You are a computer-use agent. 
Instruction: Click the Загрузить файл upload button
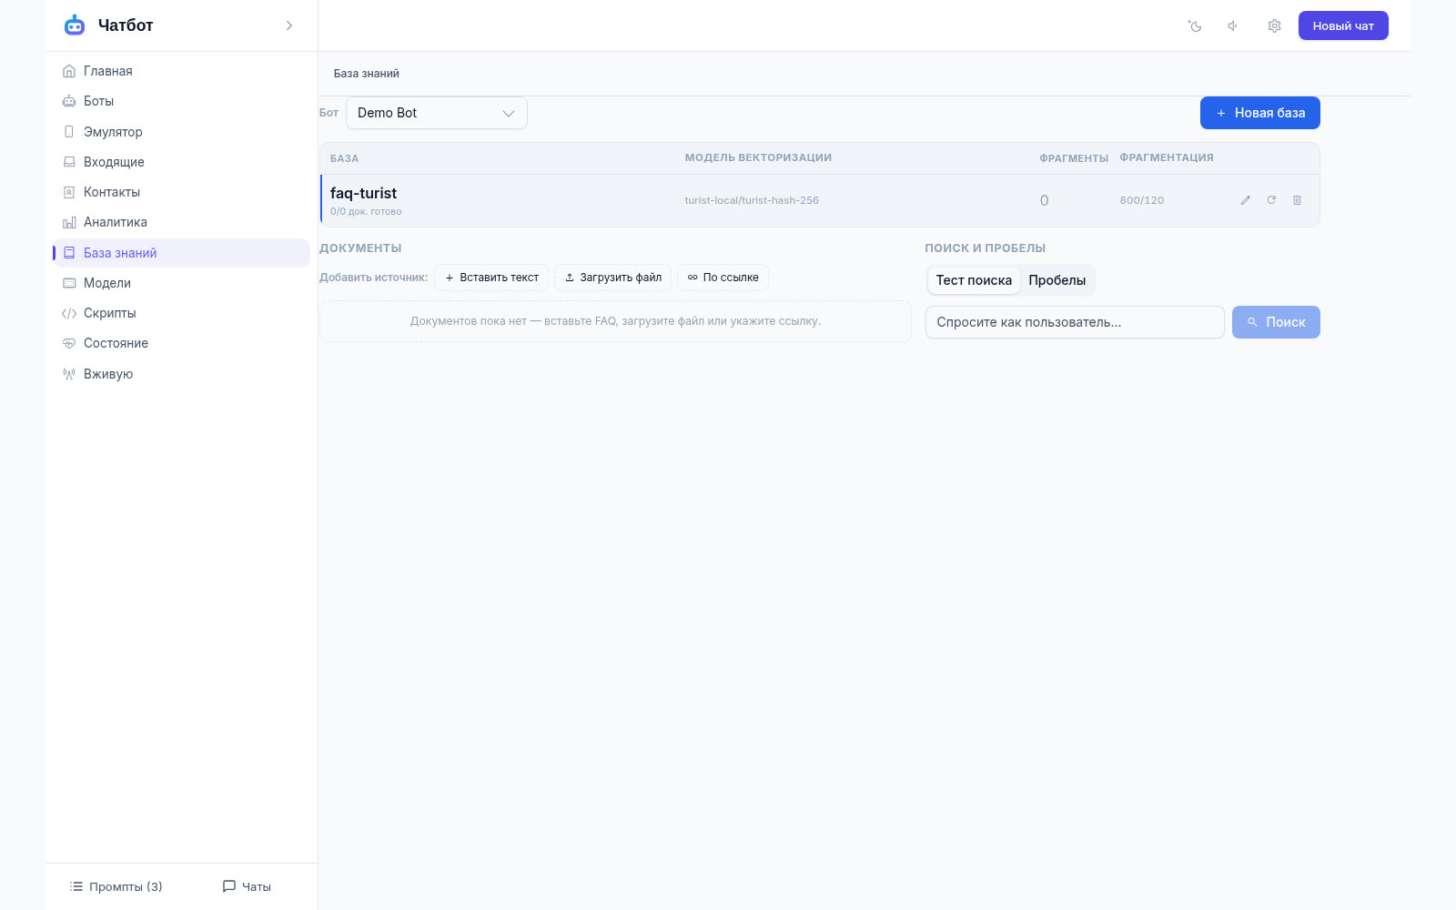click(613, 278)
